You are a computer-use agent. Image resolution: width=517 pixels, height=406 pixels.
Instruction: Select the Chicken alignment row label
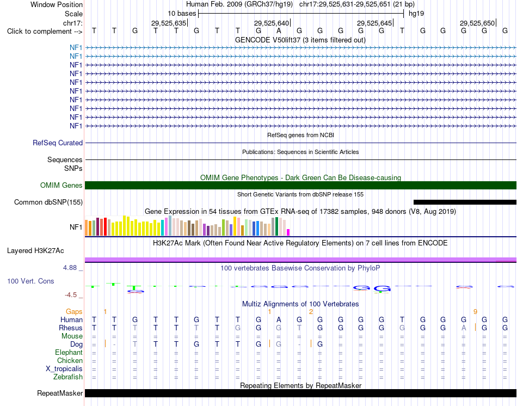tap(70, 360)
